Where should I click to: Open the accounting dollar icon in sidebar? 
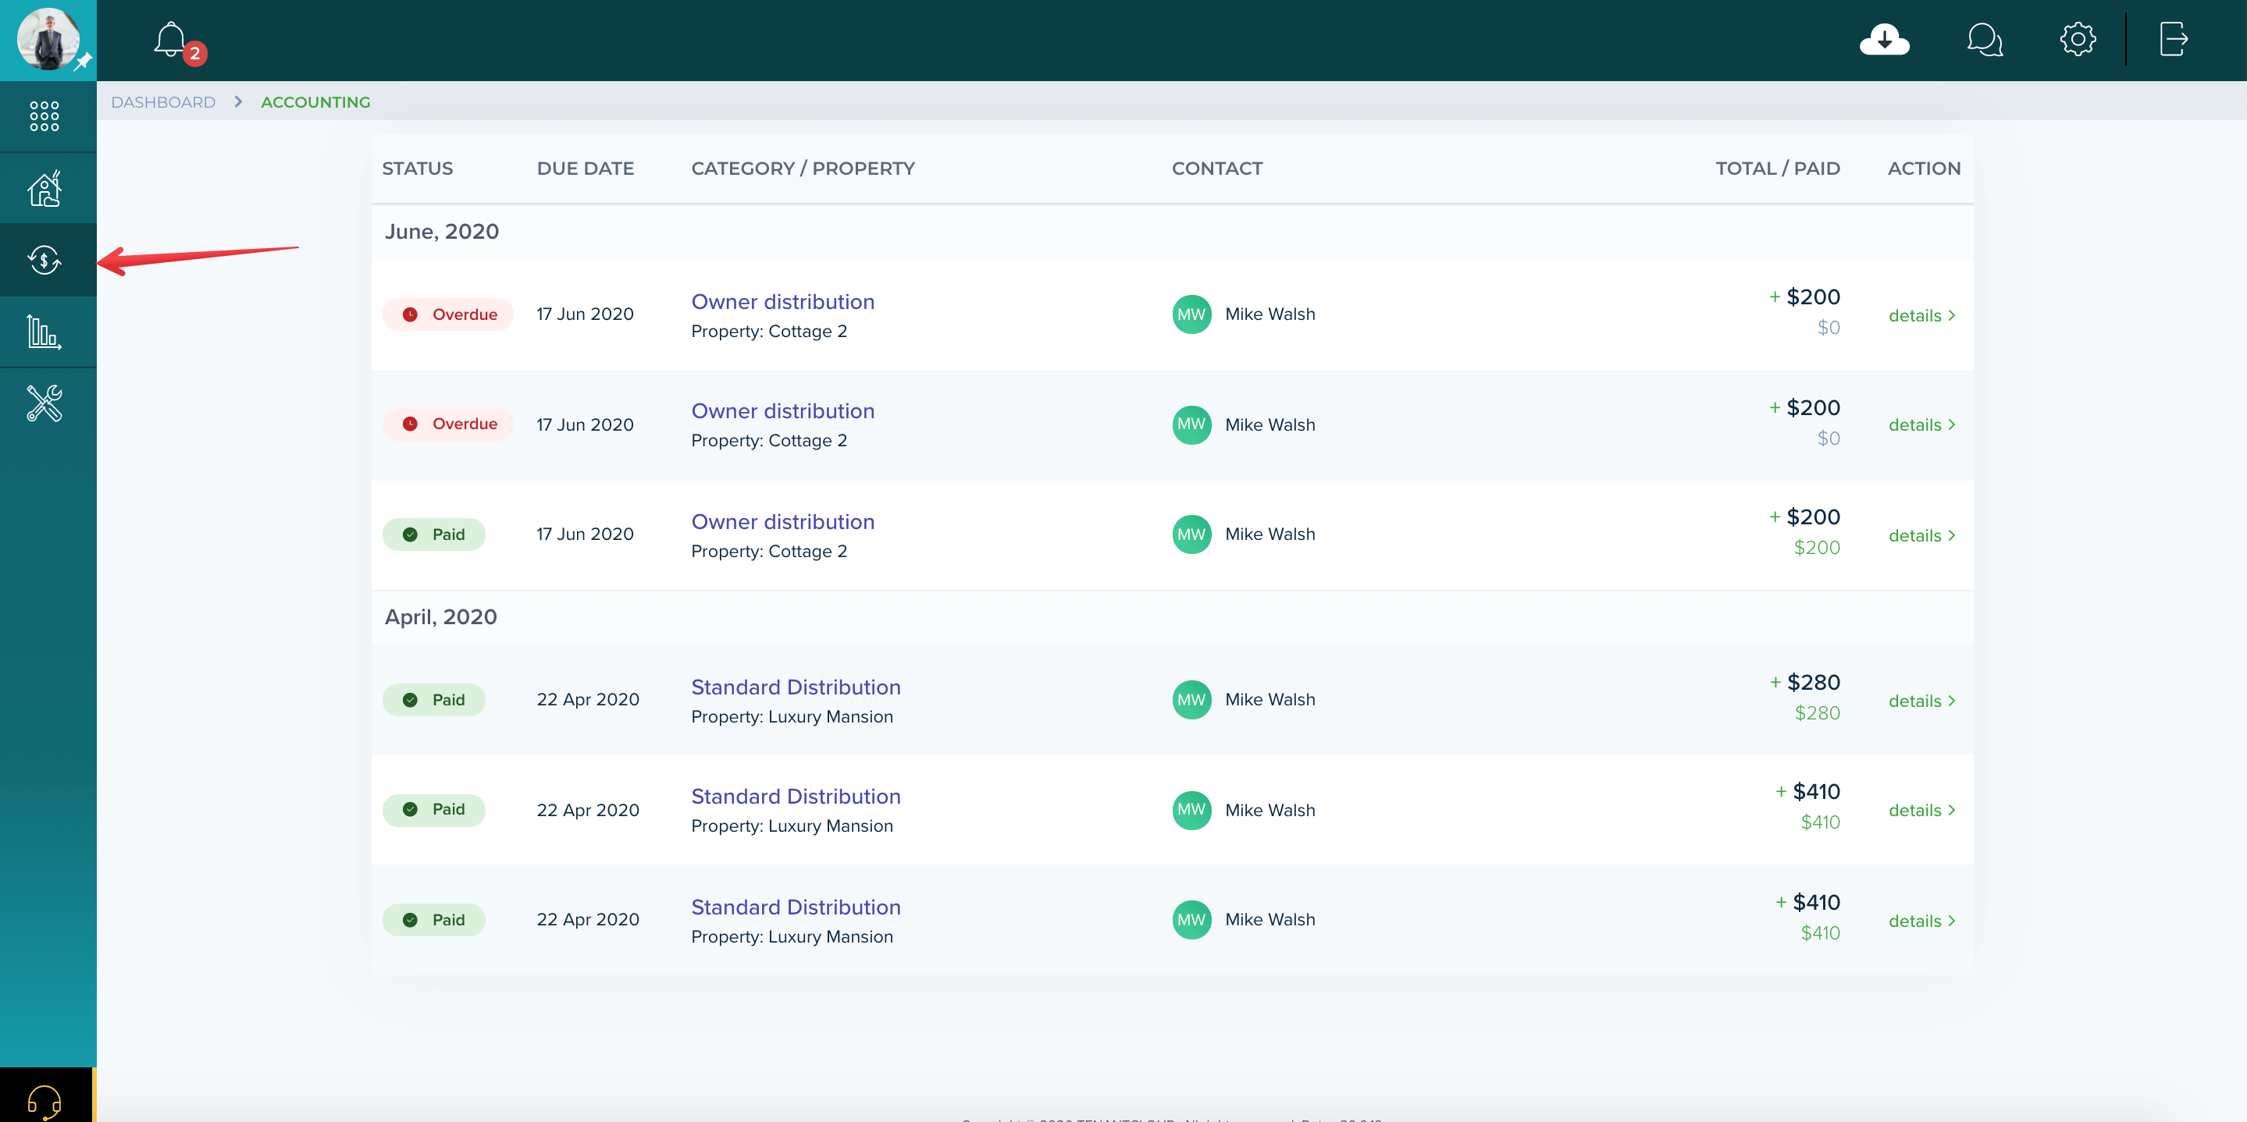pos(45,260)
